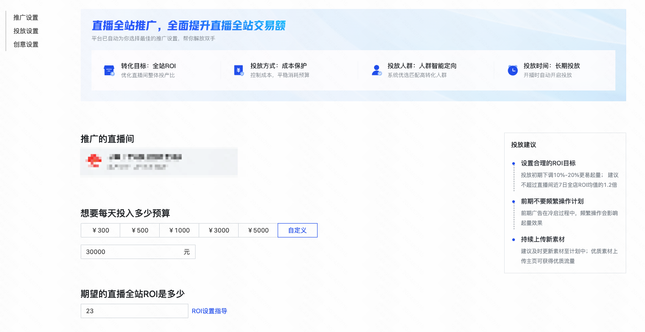
Task: Click the blue dot beside 设置合理的ROI目标
Action: (x=513, y=164)
